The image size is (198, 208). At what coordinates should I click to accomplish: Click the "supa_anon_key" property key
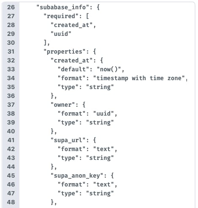[77, 176]
